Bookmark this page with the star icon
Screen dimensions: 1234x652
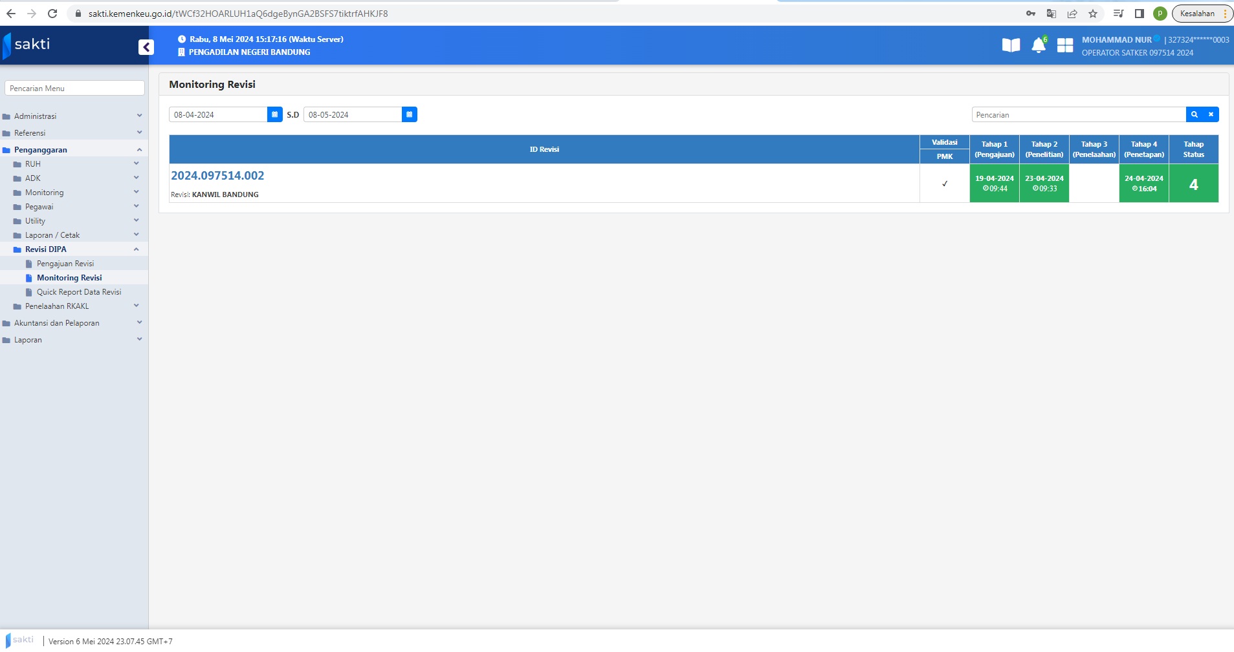tap(1093, 14)
